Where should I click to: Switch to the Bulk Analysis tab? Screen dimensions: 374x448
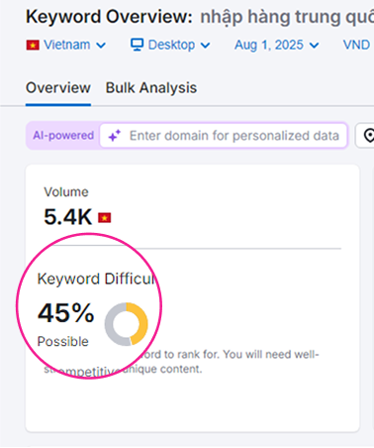[151, 88]
